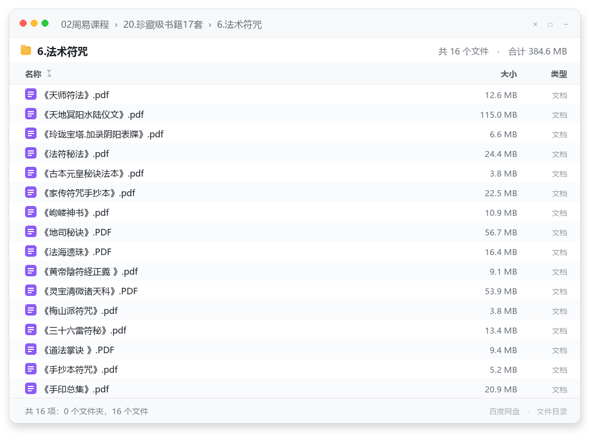
Task: Click the yellow minimize dot in title bar
Action: pyautogui.click(x=34, y=23)
